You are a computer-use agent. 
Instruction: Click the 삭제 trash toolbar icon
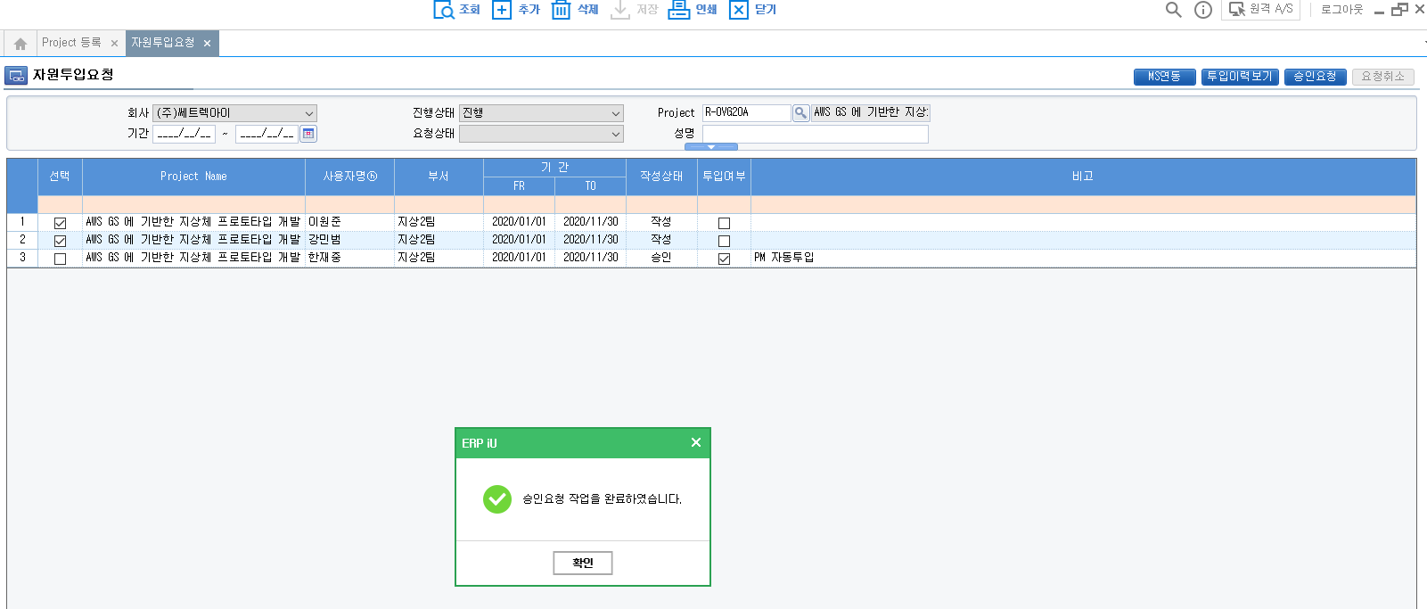561,10
